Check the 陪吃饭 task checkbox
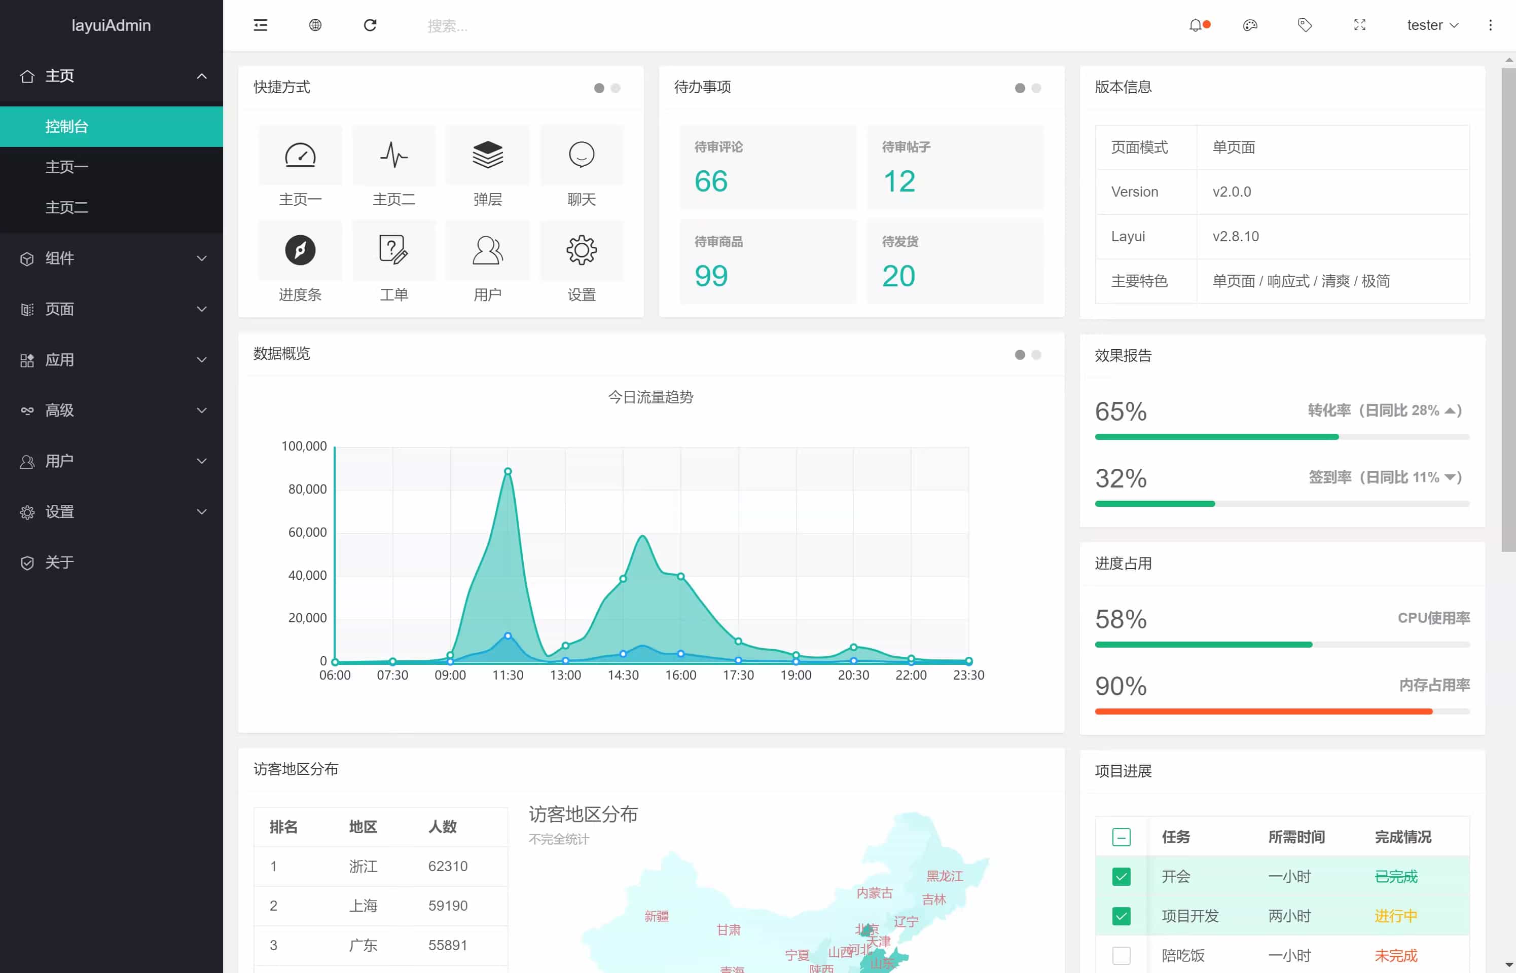This screenshot has height=973, width=1516. (x=1121, y=955)
